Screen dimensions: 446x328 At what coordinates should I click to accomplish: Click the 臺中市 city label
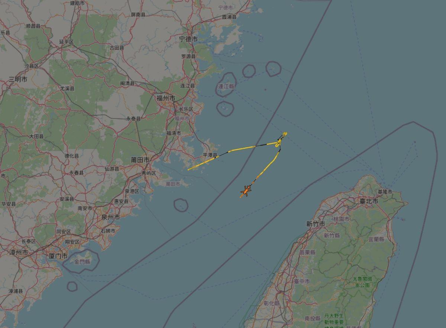(x=302, y=282)
